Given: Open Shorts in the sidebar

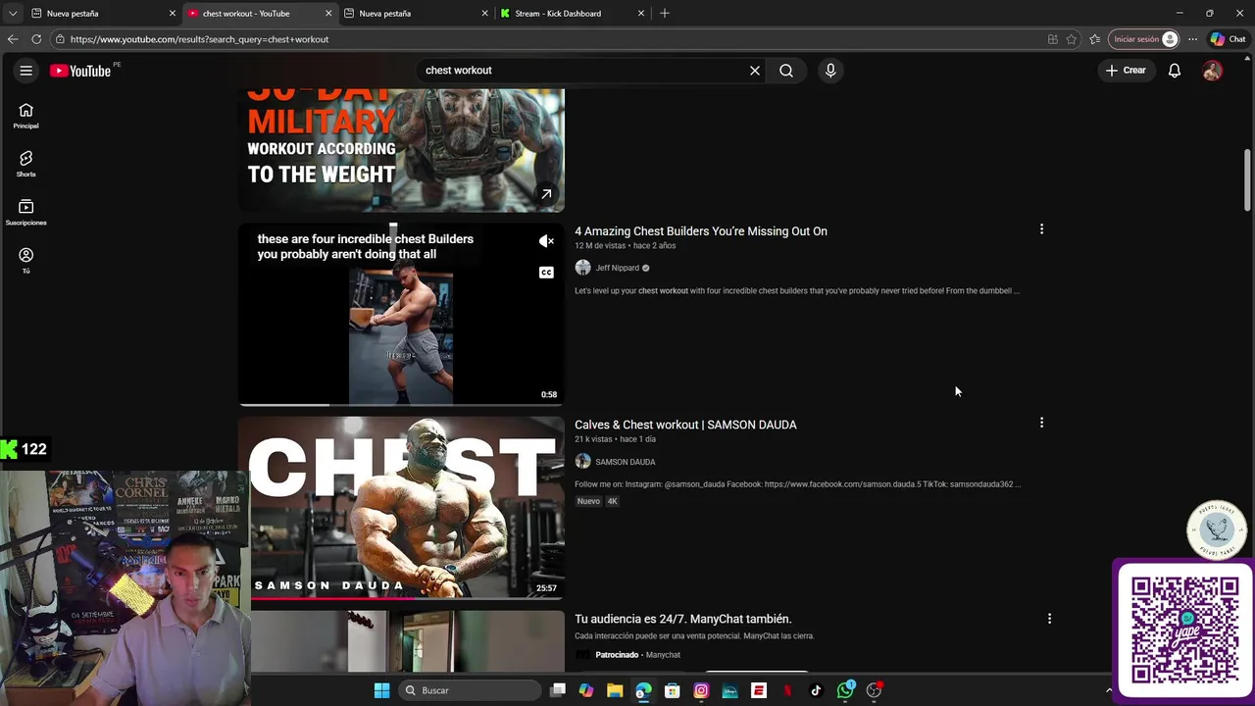Looking at the screenshot, I should pos(26,164).
